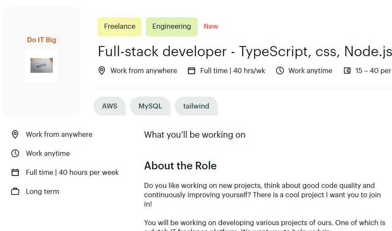The image size is (392, 231).
Task: Click the Full-stack developer job title
Action: tap(245, 52)
